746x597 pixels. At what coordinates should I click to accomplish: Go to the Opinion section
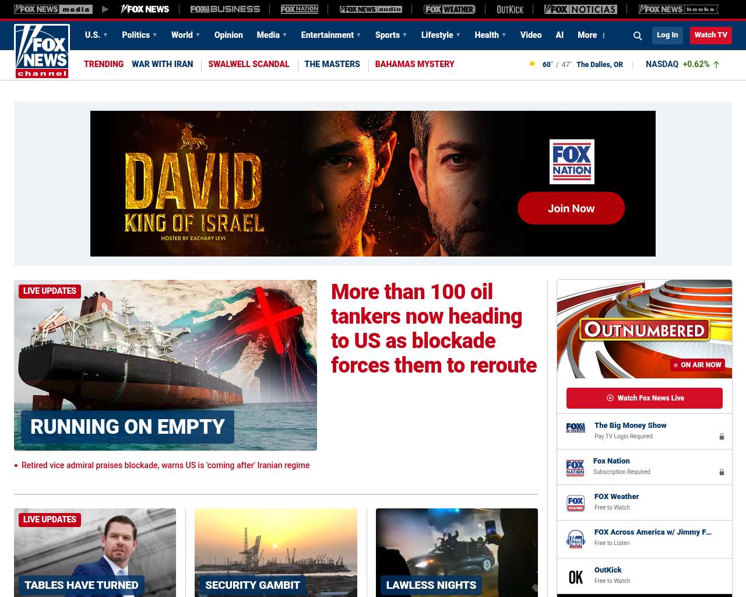[228, 35]
